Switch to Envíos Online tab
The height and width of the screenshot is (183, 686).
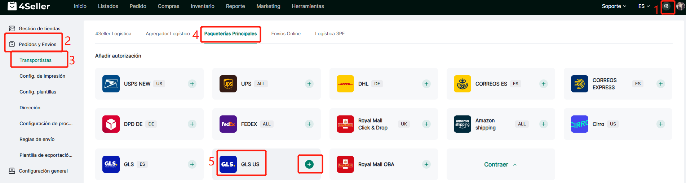click(x=286, y=33)
